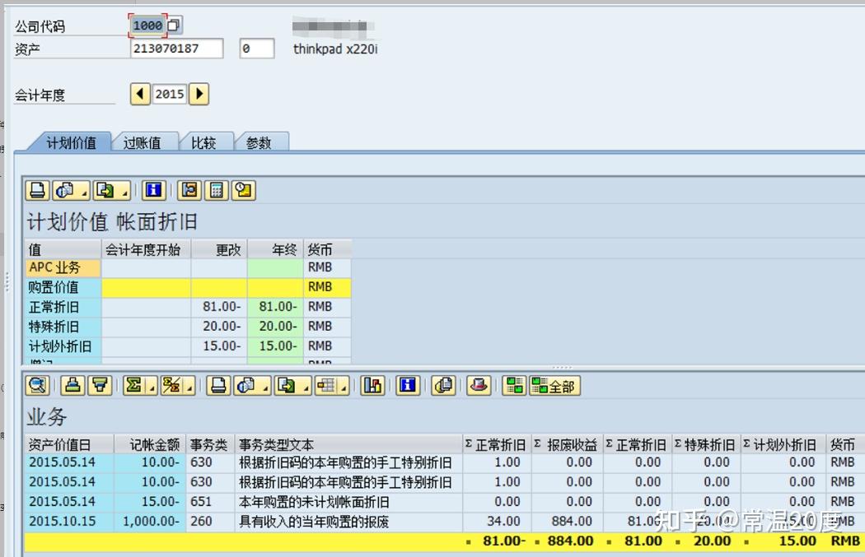
Task: Select the 购置价值 row label
Action: [63, 287]
